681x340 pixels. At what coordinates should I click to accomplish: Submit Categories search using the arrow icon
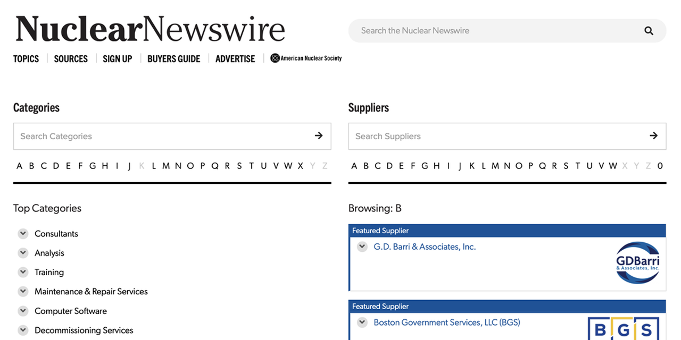pyautogui.click(x=319, y=136)
